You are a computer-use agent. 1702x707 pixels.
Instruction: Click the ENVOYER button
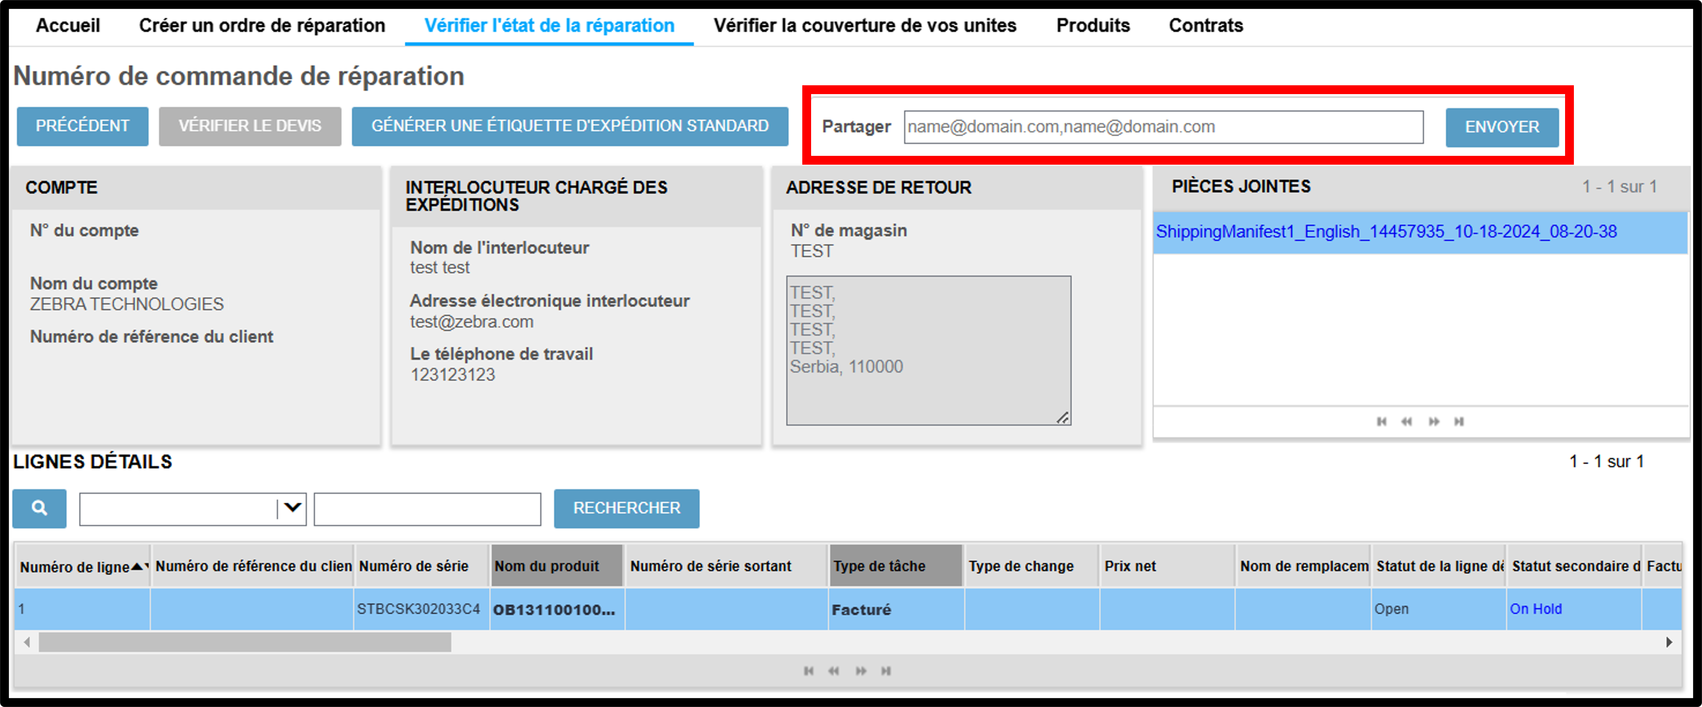1502,127
